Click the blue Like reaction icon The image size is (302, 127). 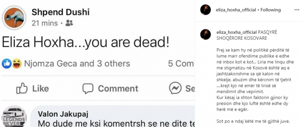coord(6,64)
